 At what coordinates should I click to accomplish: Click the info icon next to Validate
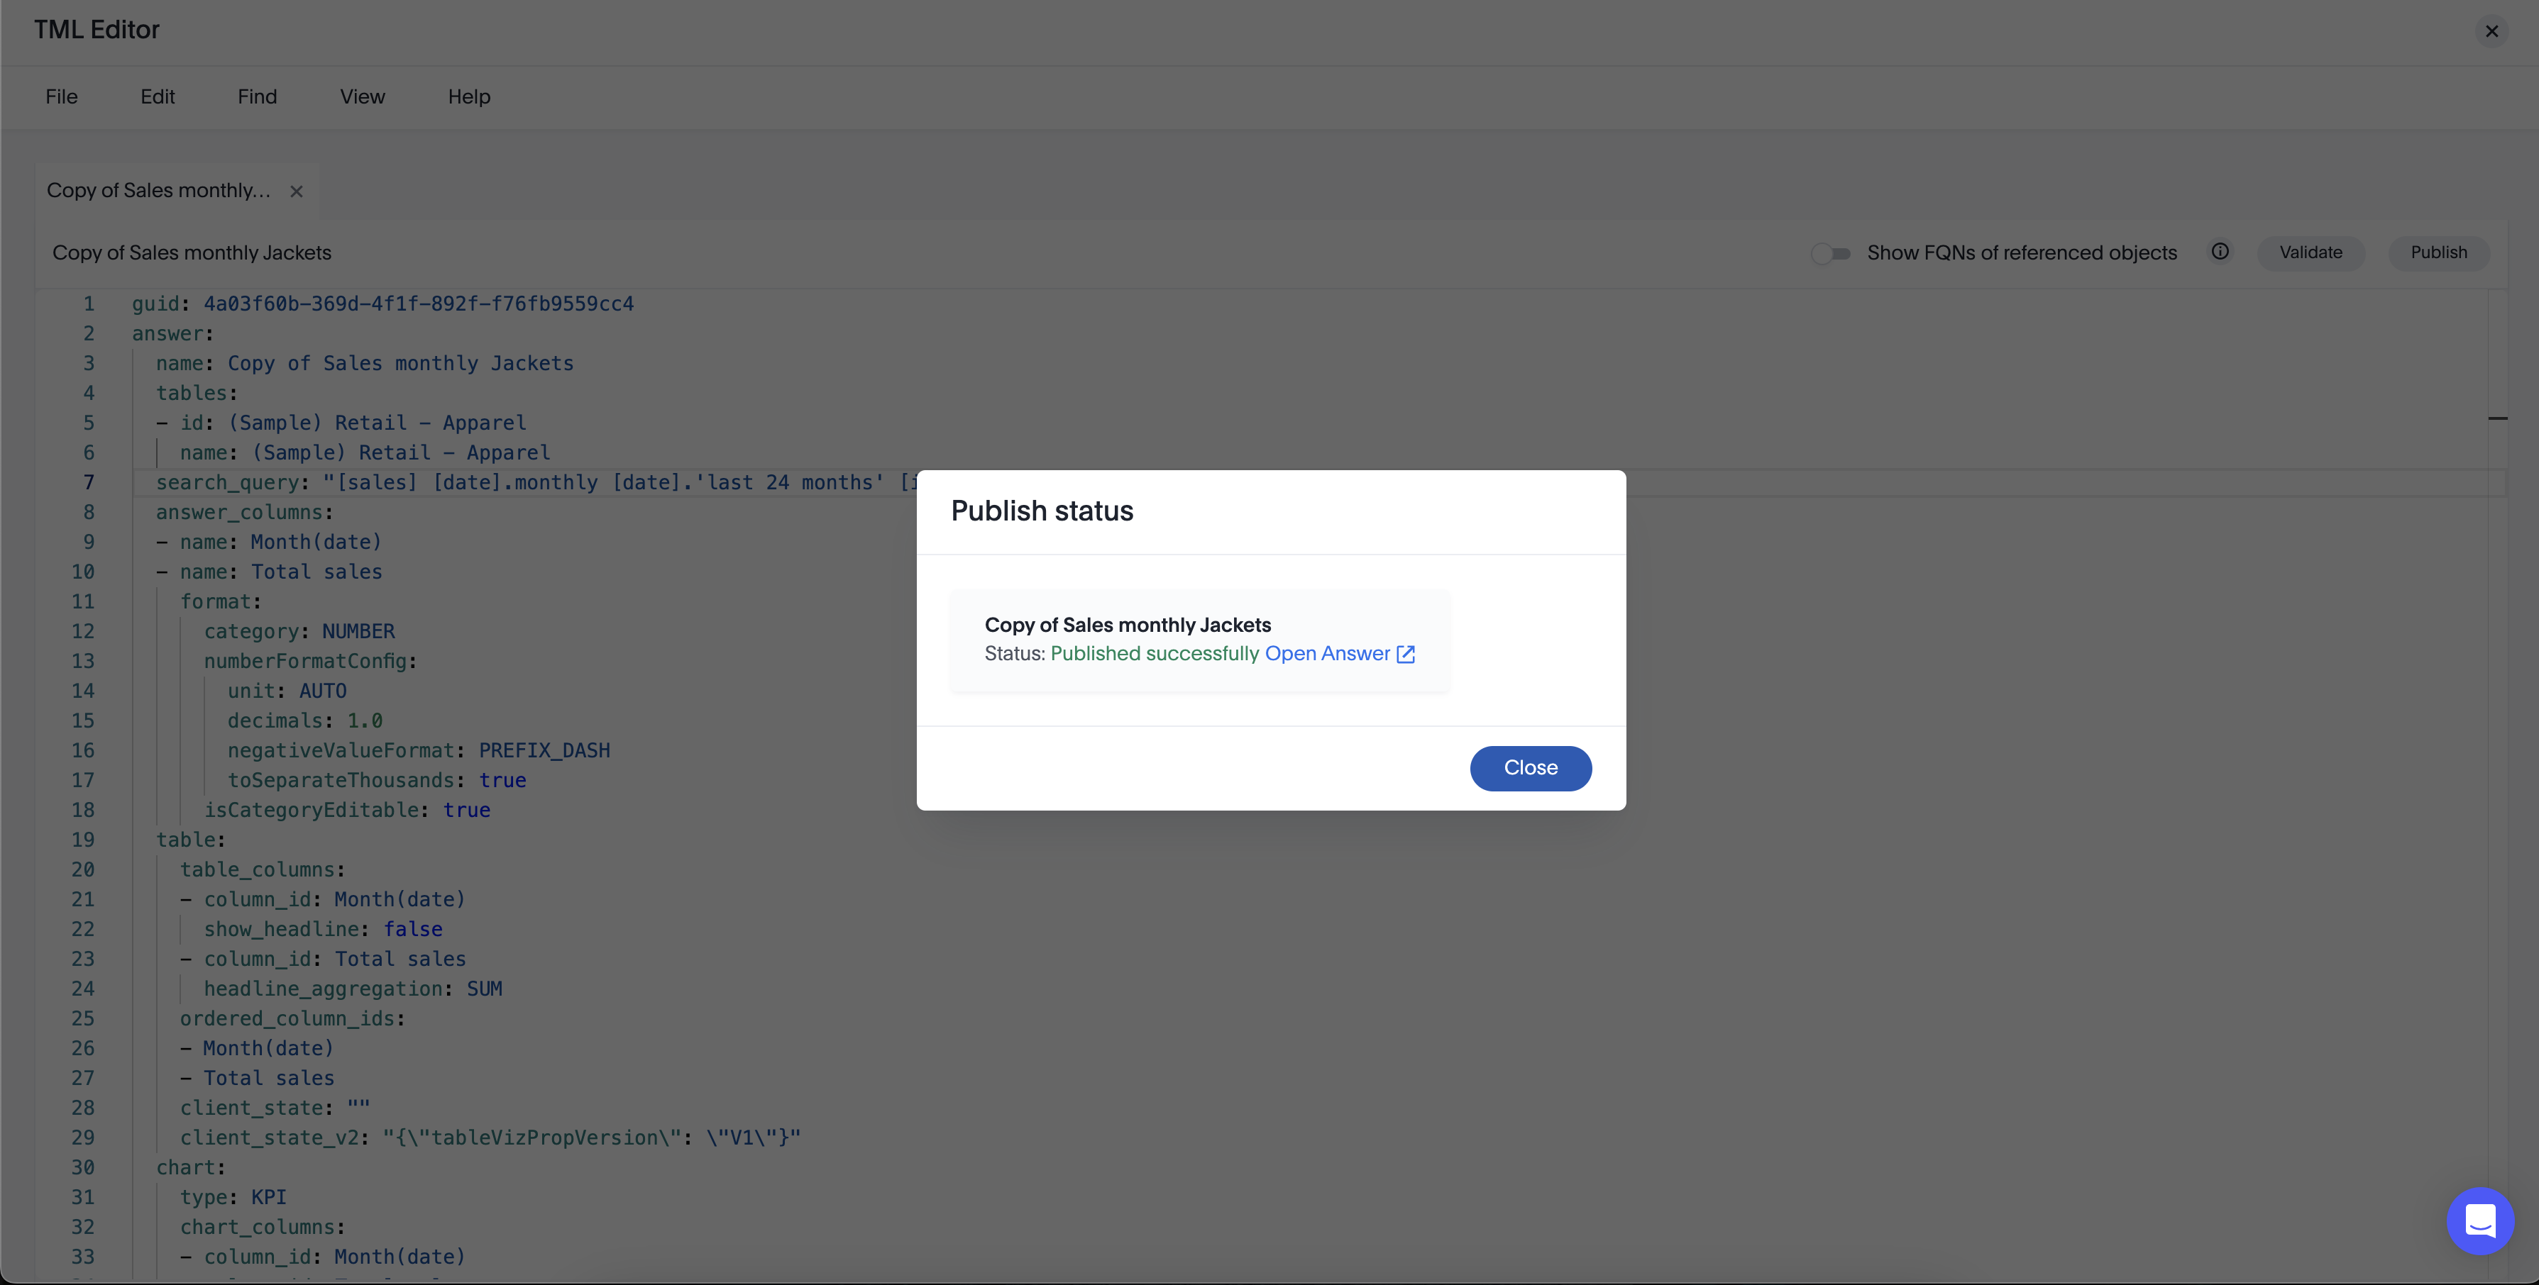[2220, 252]
